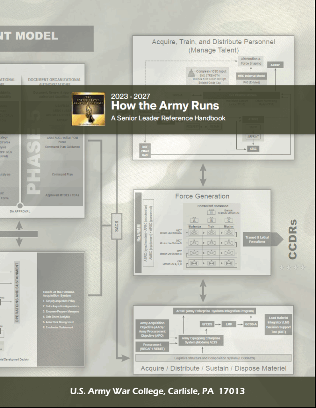Click the LMP box
Image resolution: width=316 pixels, height=408 pixels.
point(229,324)
